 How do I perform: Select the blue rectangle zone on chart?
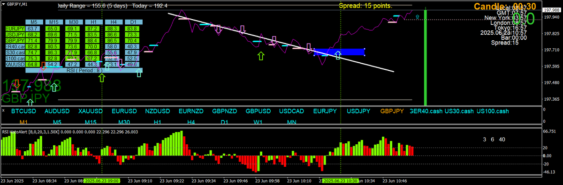coord(339,52)
